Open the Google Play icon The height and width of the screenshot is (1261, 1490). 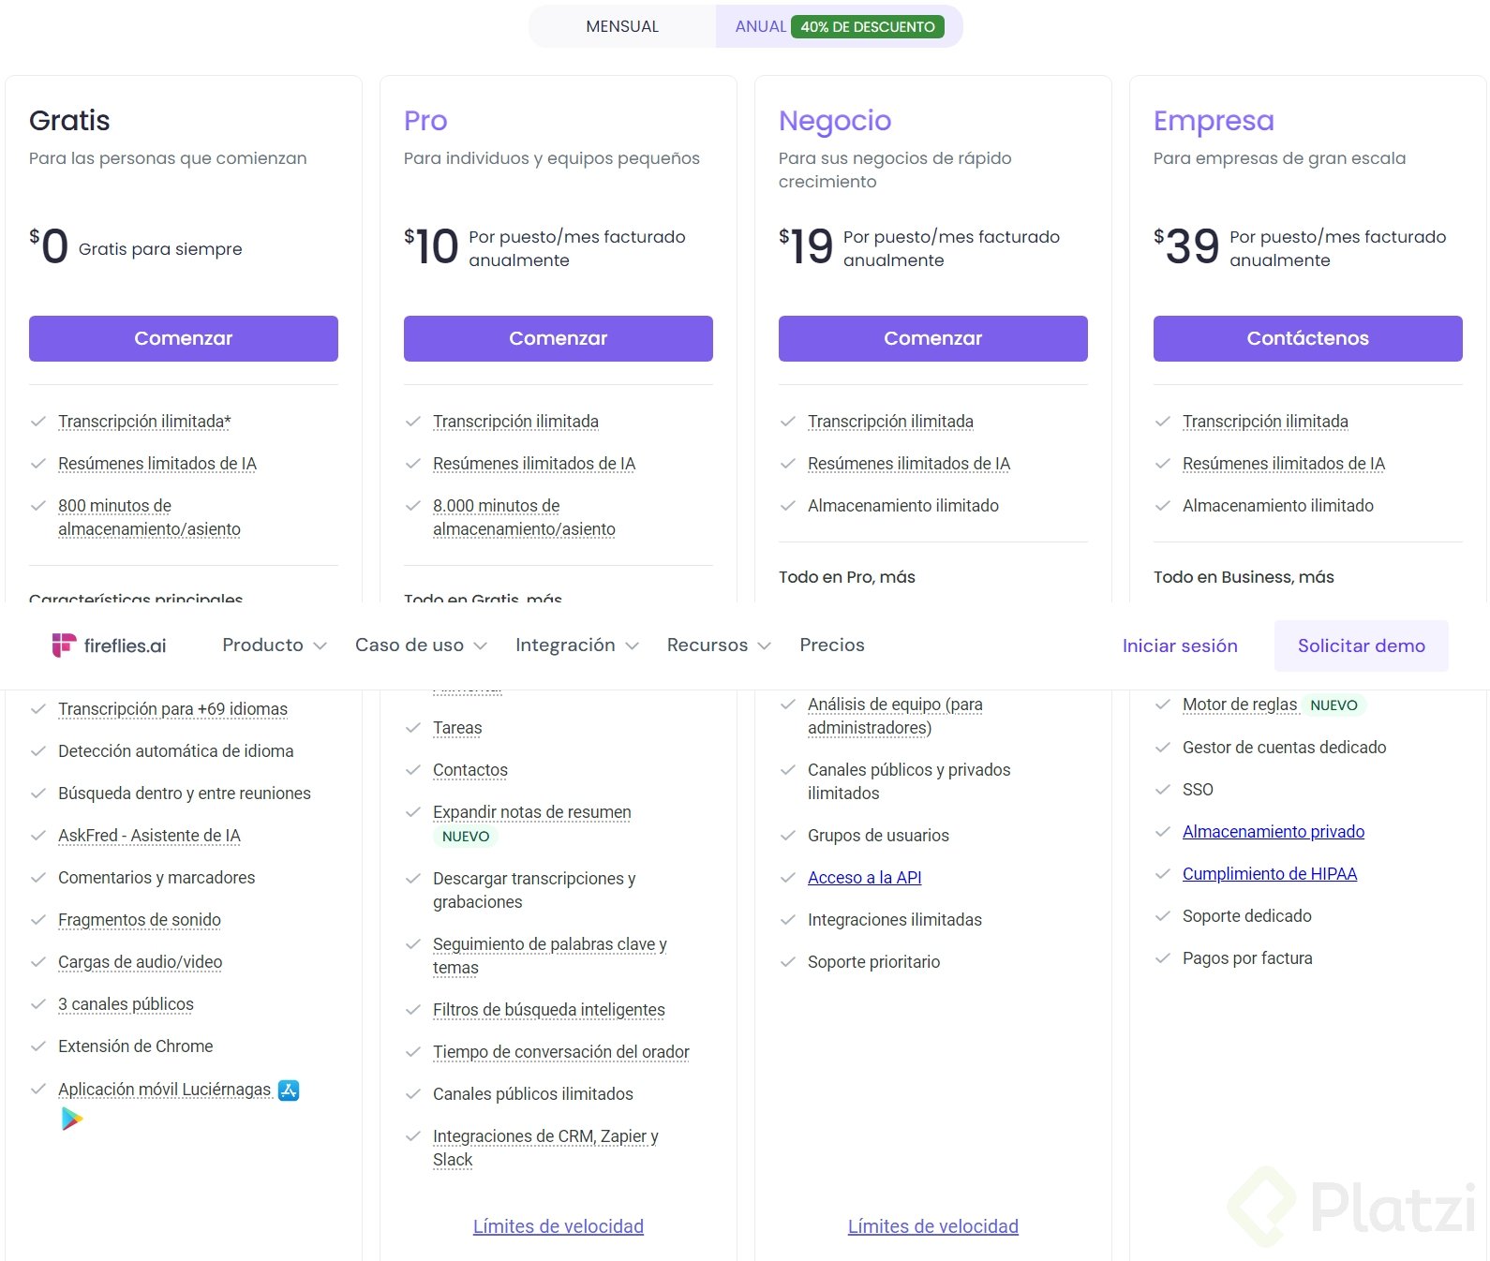72,1119
